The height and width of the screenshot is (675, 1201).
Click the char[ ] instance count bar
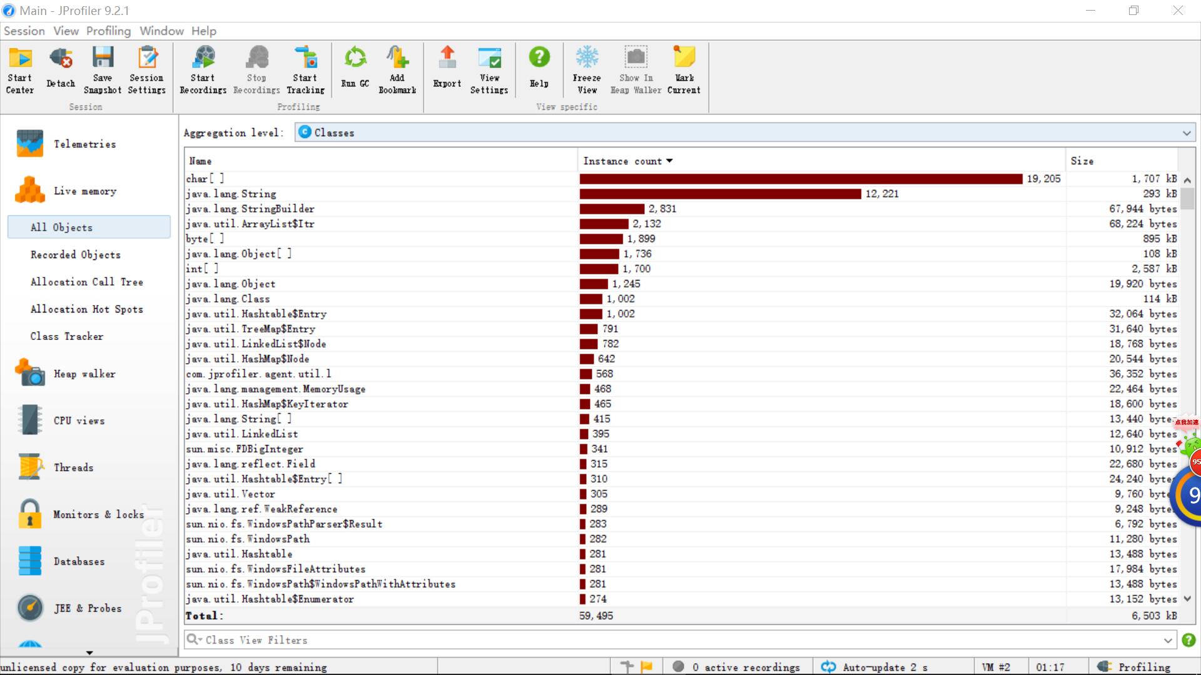pos(801,179)
